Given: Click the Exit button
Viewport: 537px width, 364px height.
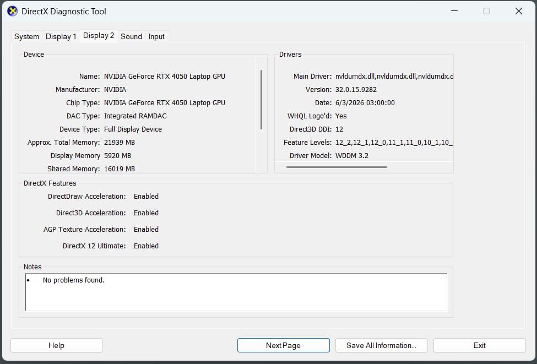Looking at the screenshot, I should (x=480, y=345).
